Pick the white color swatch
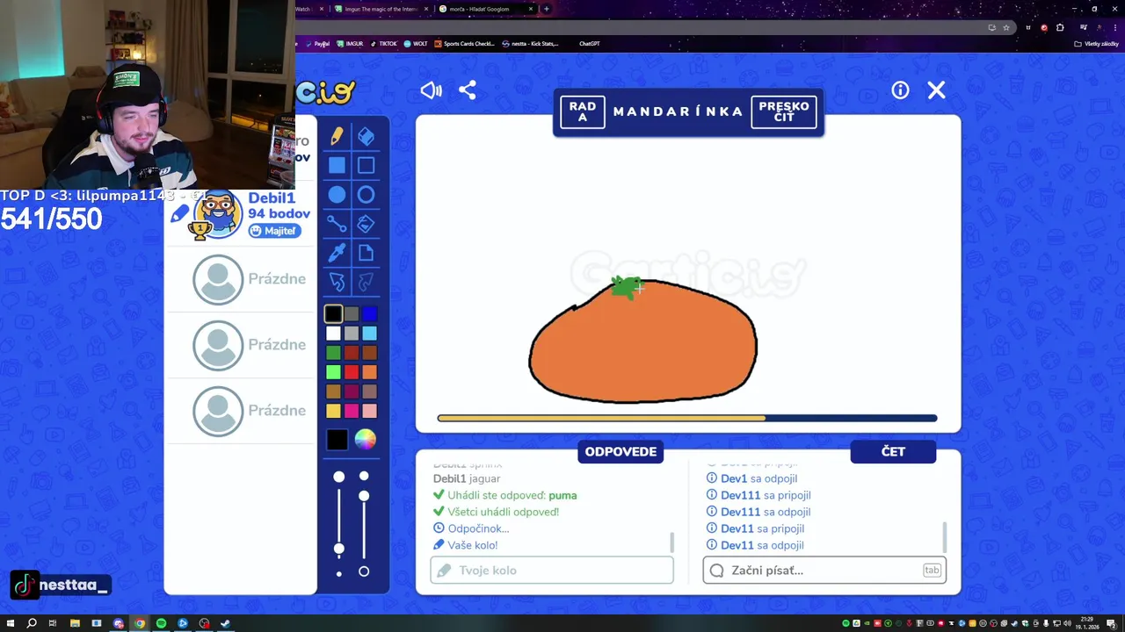This screenshot has height=632, width=1125. click(x=333, y=334)
